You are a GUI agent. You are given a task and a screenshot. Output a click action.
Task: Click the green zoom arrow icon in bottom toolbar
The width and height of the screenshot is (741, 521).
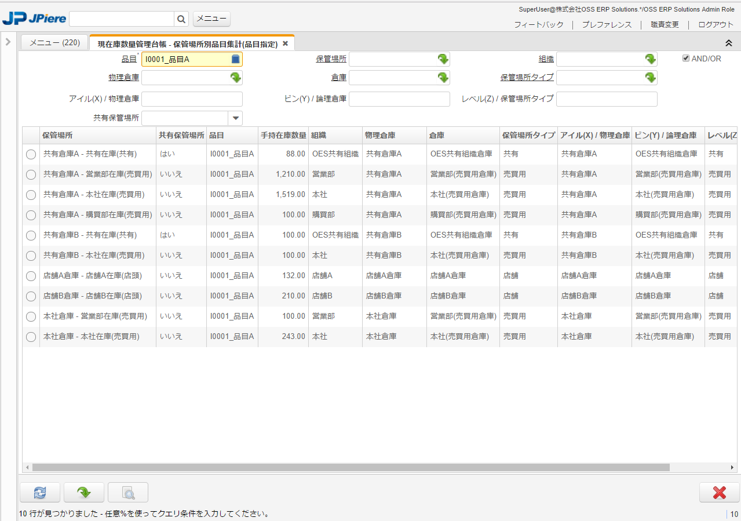[x=83, y=493]
